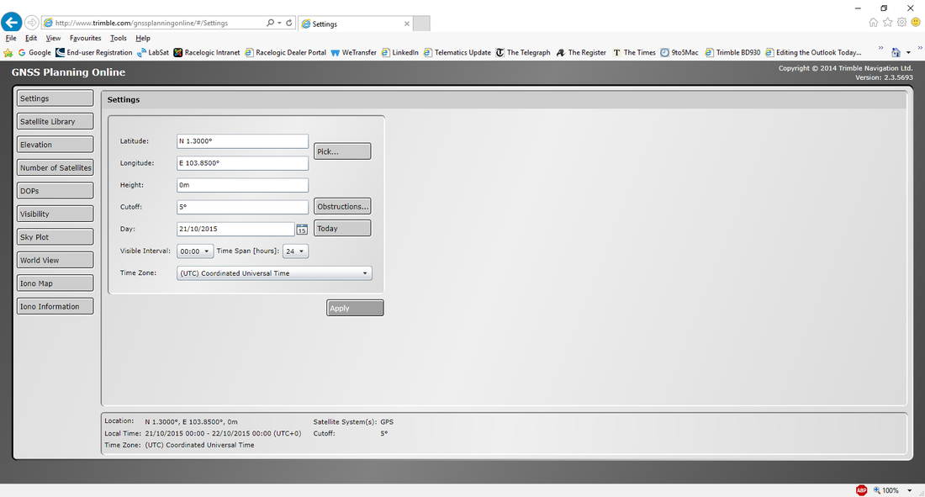The image size is (925, 497).
Task: Expand the Visible Interval dropdown
Action: click(x=195, y=251)
